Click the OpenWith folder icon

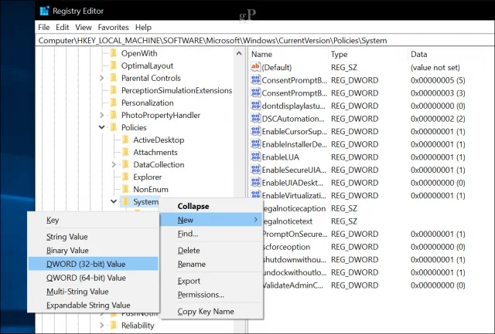coord(114,53)
